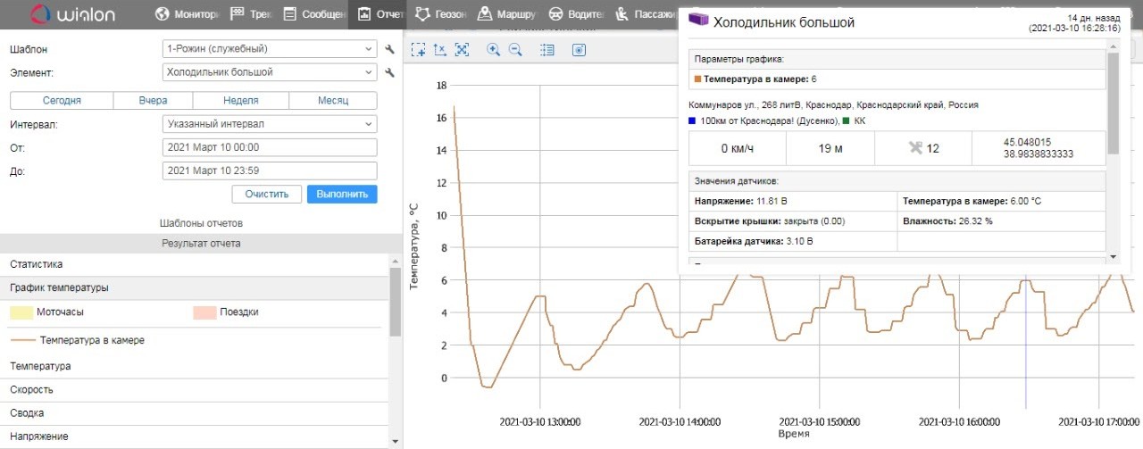The image size is (1143, 449).
Task: Click the Очистить button
Action: coord(266,194)
